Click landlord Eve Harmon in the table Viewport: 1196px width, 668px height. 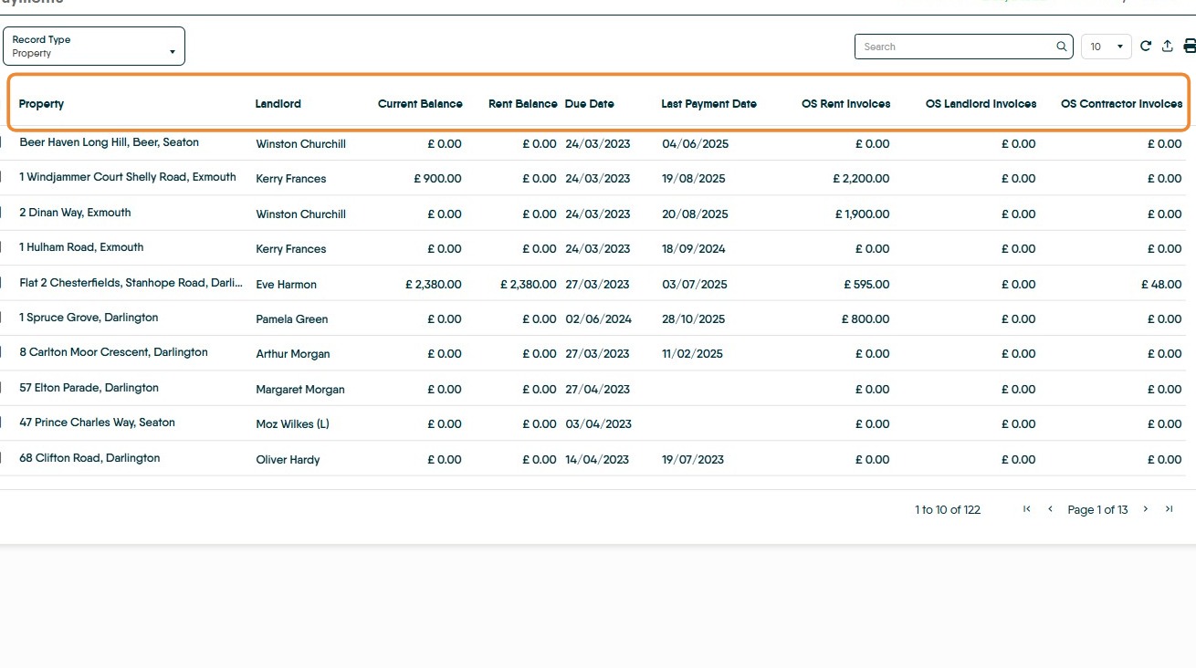tap(287, 285)
